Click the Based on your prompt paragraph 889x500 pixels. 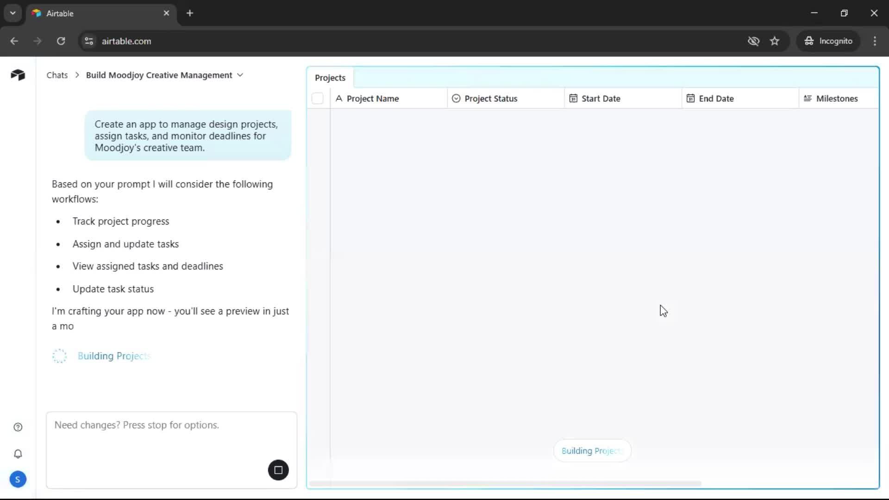click(162, 192)
